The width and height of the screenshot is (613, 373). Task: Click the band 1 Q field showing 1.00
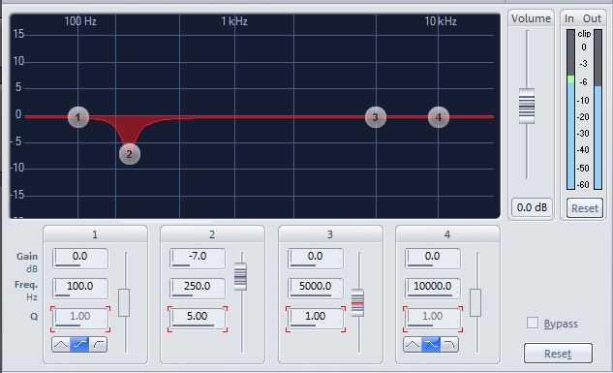[x=80, y=319]
